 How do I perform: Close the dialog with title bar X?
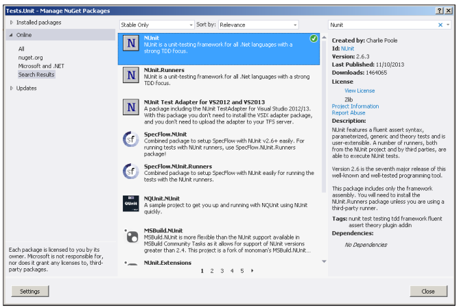click(x=449, y=11)
